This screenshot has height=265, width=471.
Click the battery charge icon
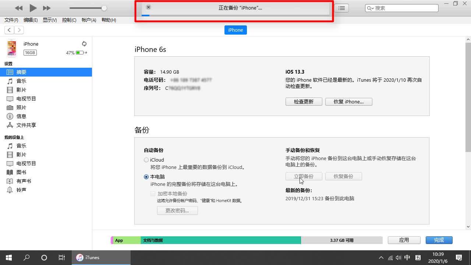pos(80,53)
